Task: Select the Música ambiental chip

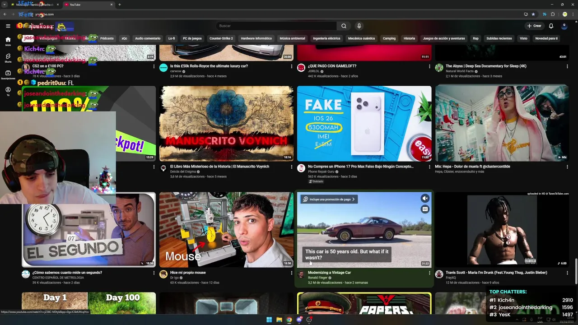Action: tap(292, 38)
